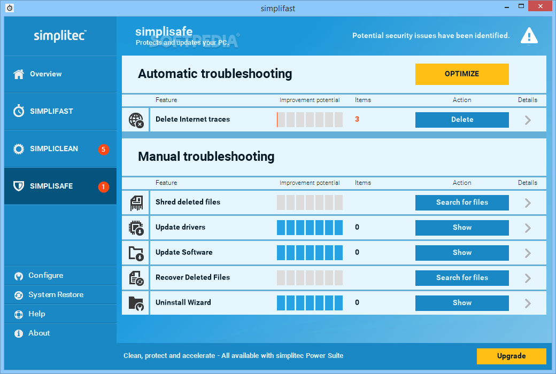Click the SIMPLICLEAN gear icon
Screen dimensions: 556x374
click(x=19, y=149)
